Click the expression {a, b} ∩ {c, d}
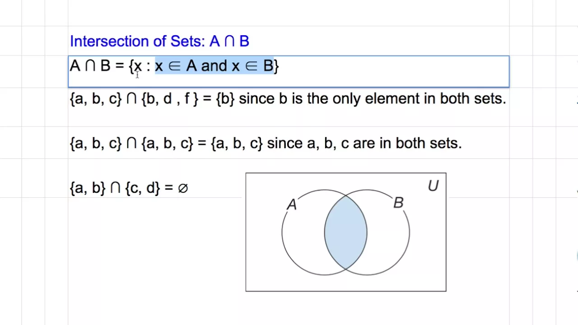The image size is (578, 325). click(115, 188)
